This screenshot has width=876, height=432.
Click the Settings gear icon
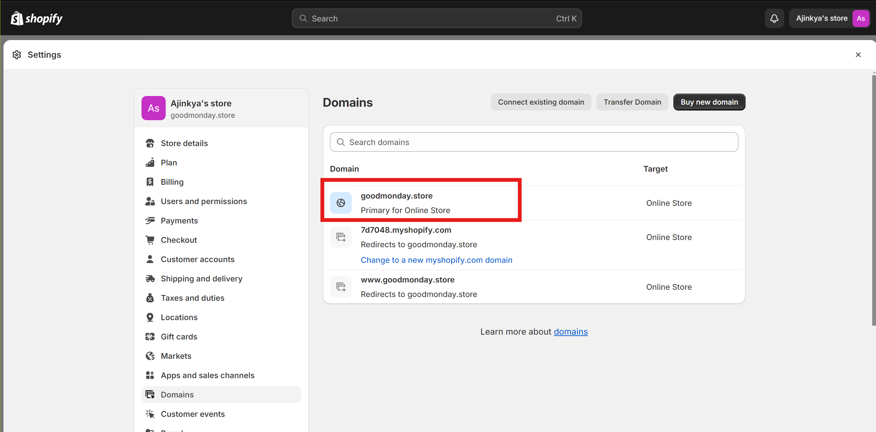(17, 55)
